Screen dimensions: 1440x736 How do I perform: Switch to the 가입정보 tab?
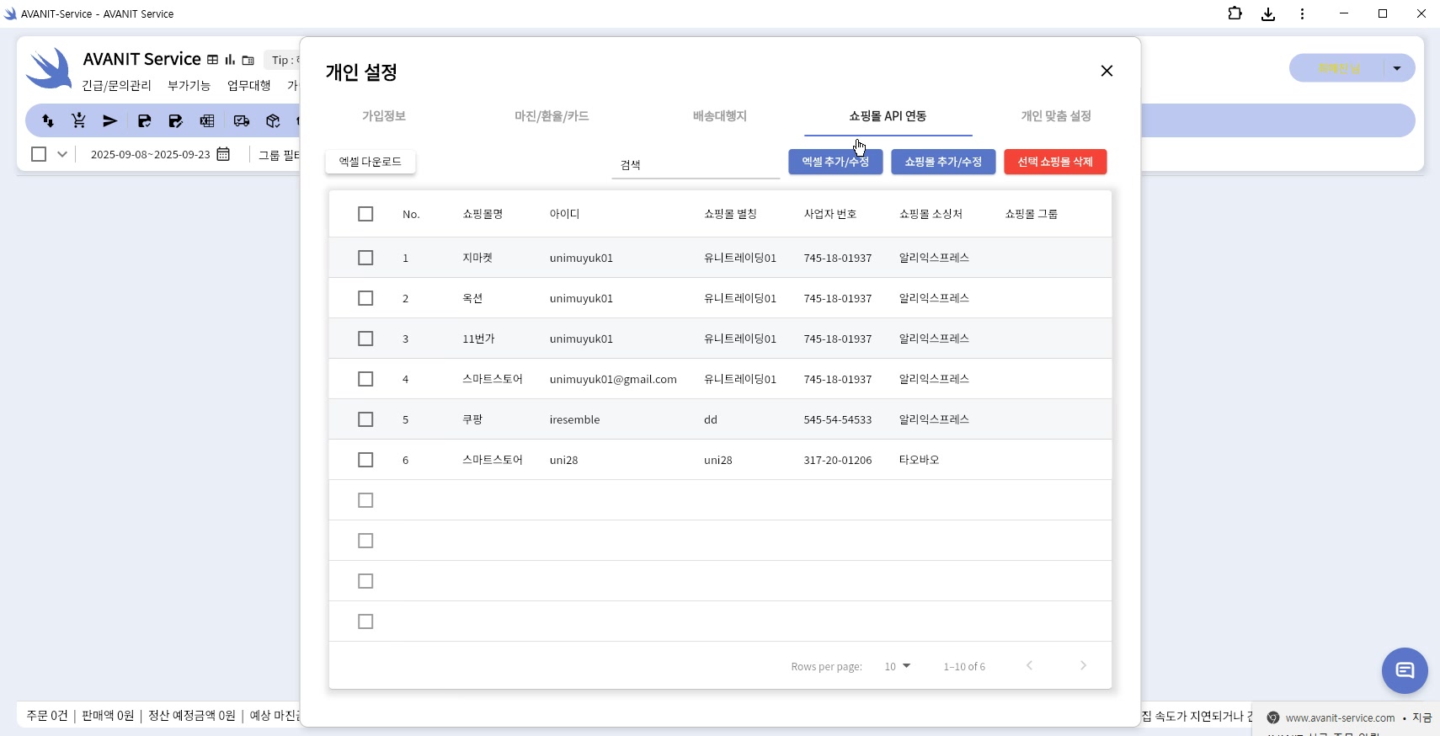tap(384, 116)
